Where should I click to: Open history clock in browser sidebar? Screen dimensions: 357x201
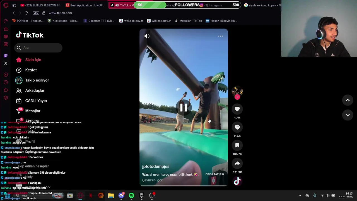coord(6,82)
